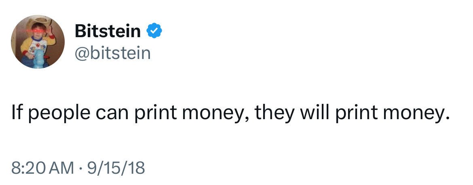Click the 8:20 AM timestamp
This screenshot has height=185, width=473.
click(x=42, y=168)
